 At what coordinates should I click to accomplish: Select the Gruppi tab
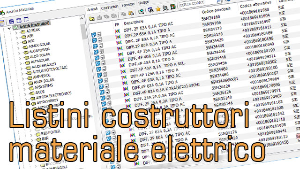(143, 2)
